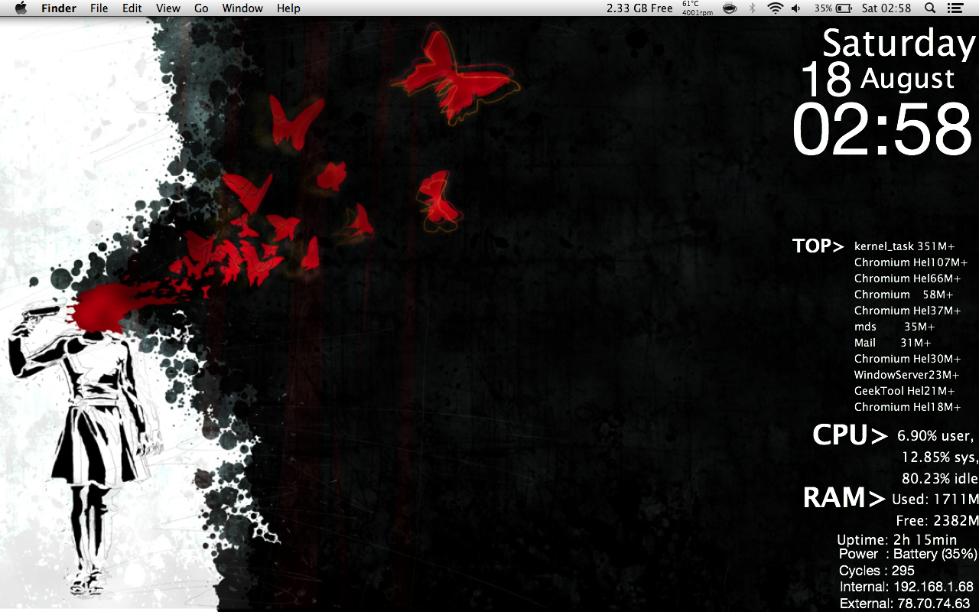The width and height of the screenshot is (979, 612).
Task: Click the 'Free: 2382M' RAM value
Action: (937, 521)
